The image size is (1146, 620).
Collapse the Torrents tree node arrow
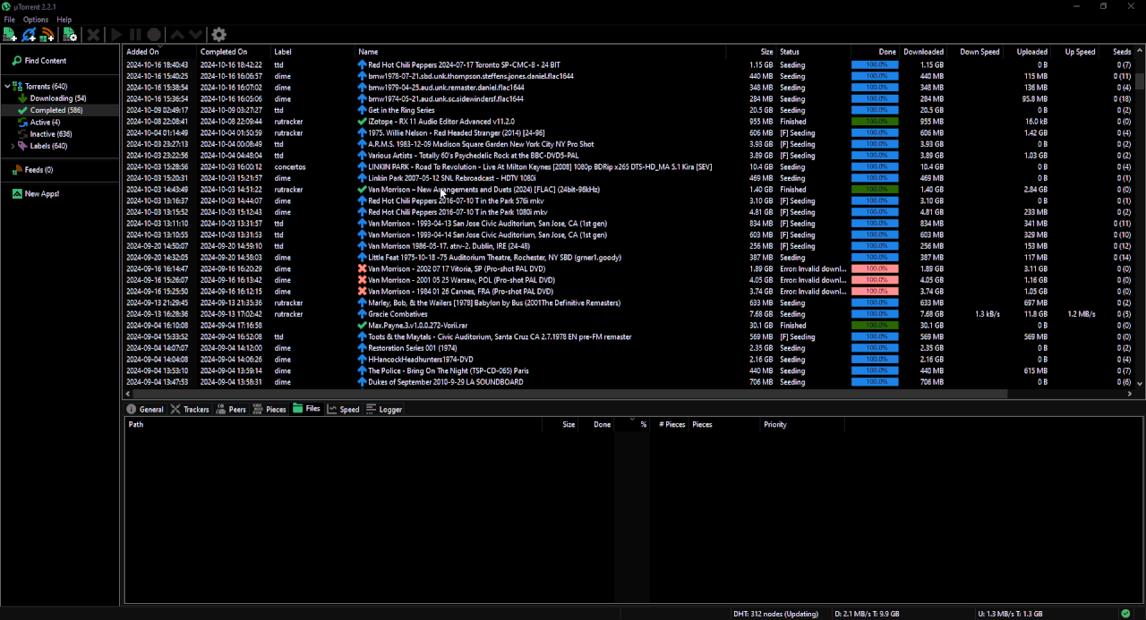point(7,87)
